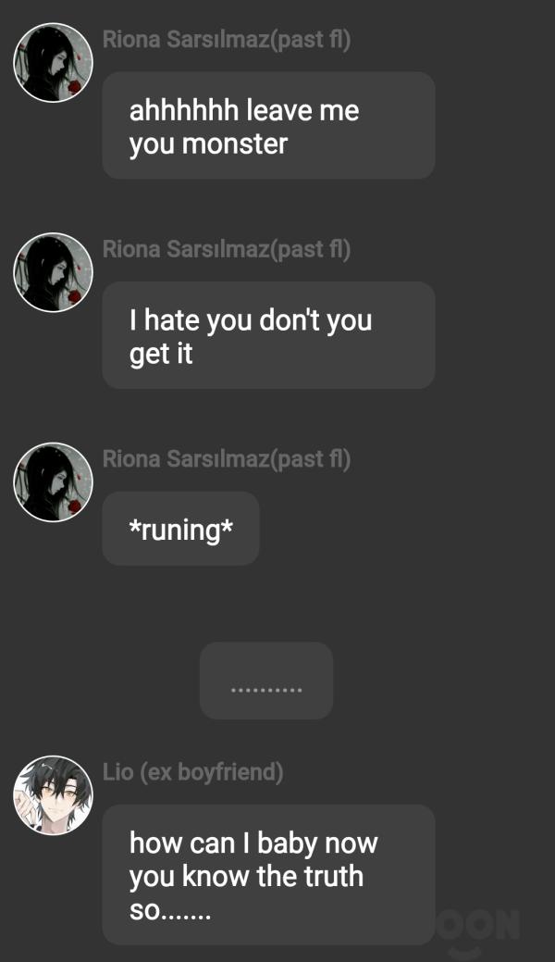Click Riona Sarsılmaz name above the 'monster' message
555x962 pixels.
pos(227,39)
